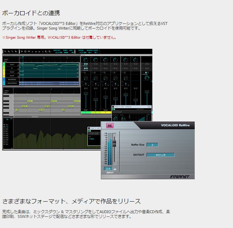Open the Baffer Size value selector
The image size is (233, 228).
point(152,145)
